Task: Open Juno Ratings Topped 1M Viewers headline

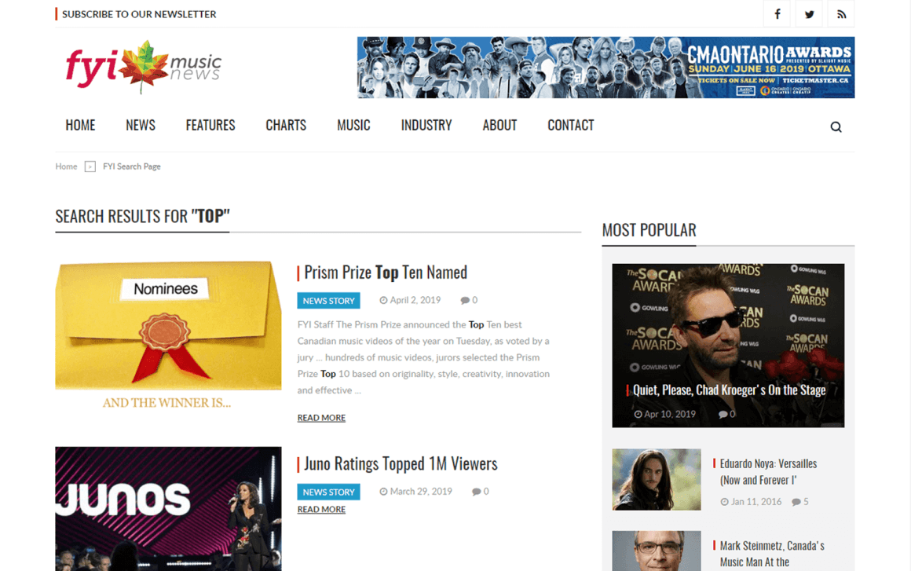Action: coord(401,463)
